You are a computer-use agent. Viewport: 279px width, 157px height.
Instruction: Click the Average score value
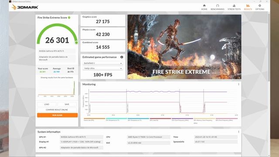point(57,72)
